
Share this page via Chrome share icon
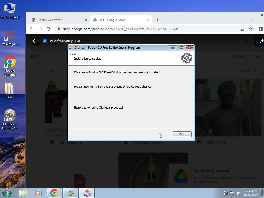[x=242, y=29]
